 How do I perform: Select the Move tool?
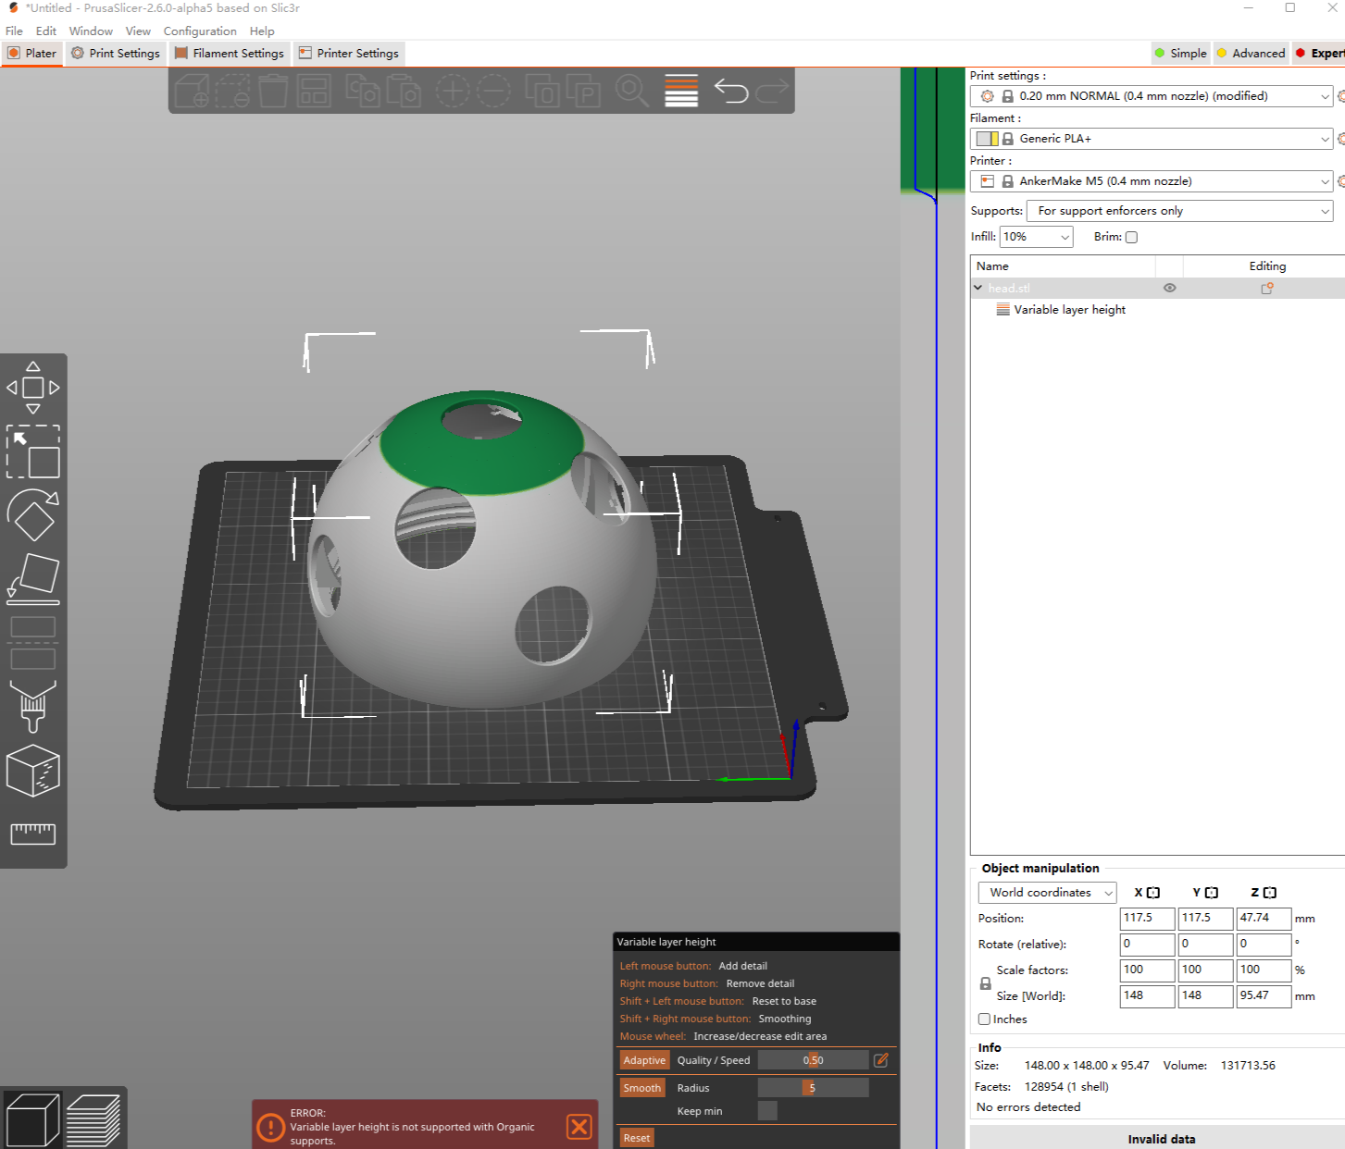coord(32,387)
